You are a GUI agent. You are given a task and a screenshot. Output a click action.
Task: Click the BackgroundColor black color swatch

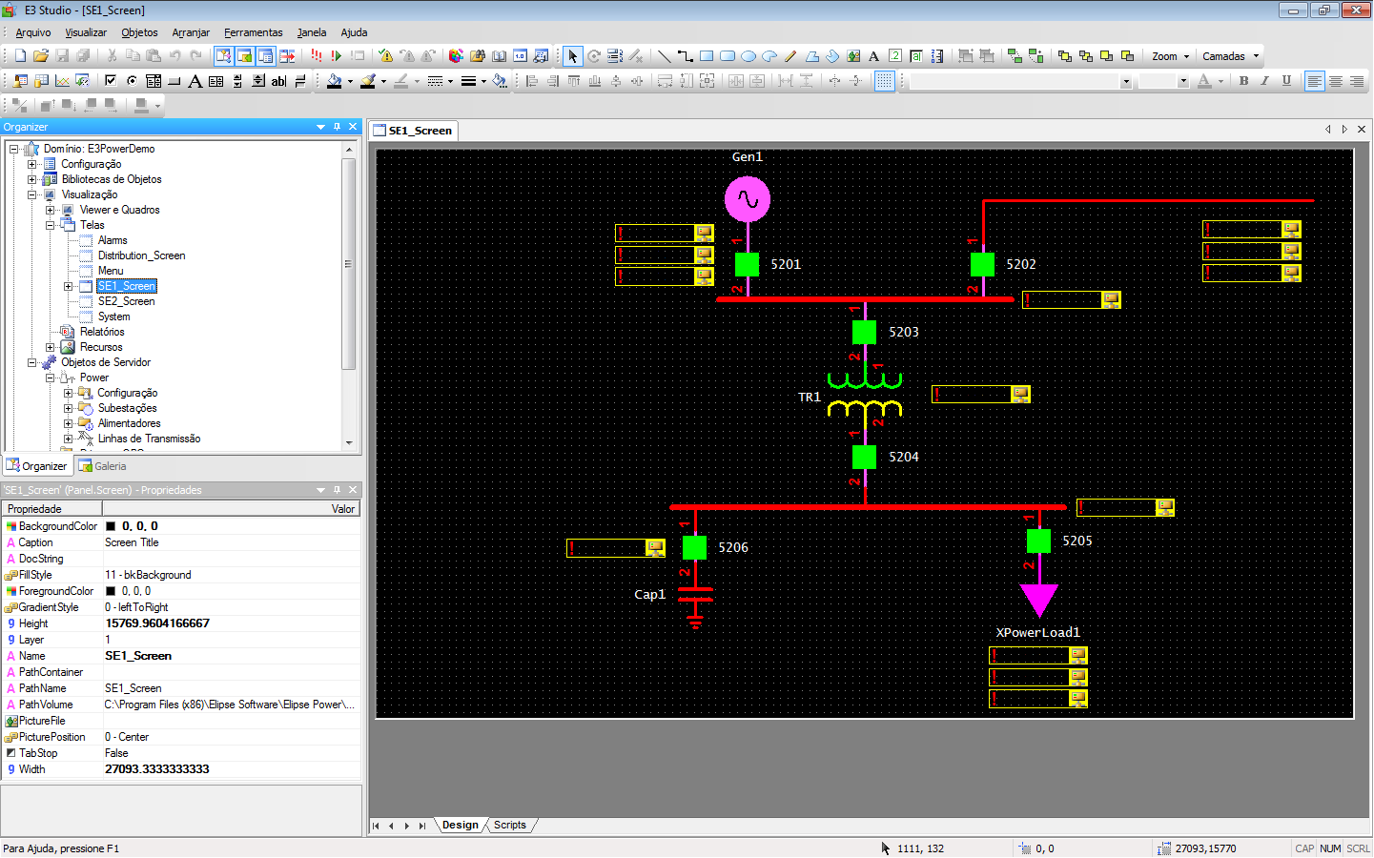111,526
